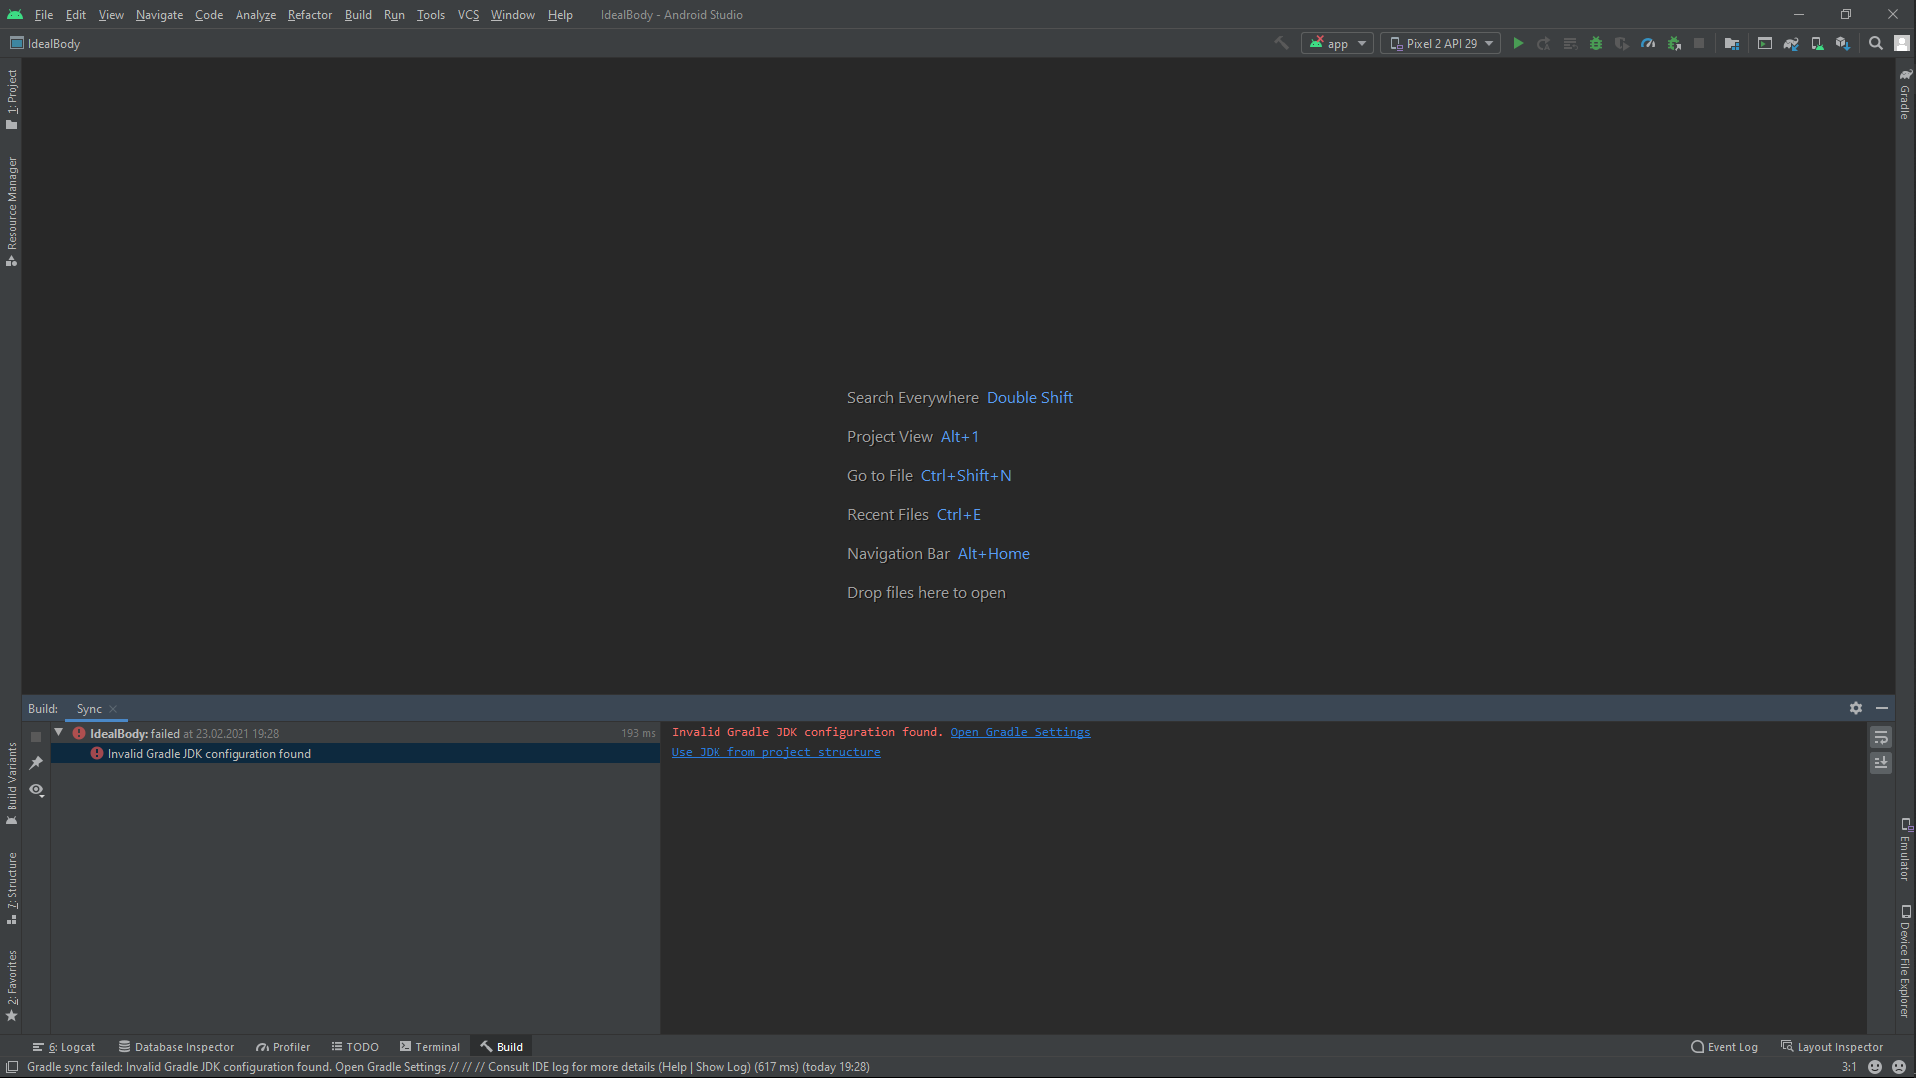
Task: Click Use JDK from project structure link
Action: click(775, 752)
